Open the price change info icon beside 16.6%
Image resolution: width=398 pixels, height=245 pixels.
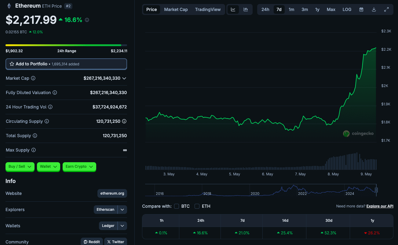pos(87,20)
